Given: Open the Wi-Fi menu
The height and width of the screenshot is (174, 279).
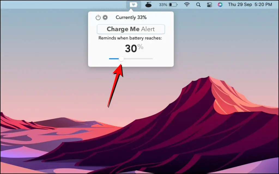Looking at the screenshot, I should pyautogui.click(x=187, y=4).
